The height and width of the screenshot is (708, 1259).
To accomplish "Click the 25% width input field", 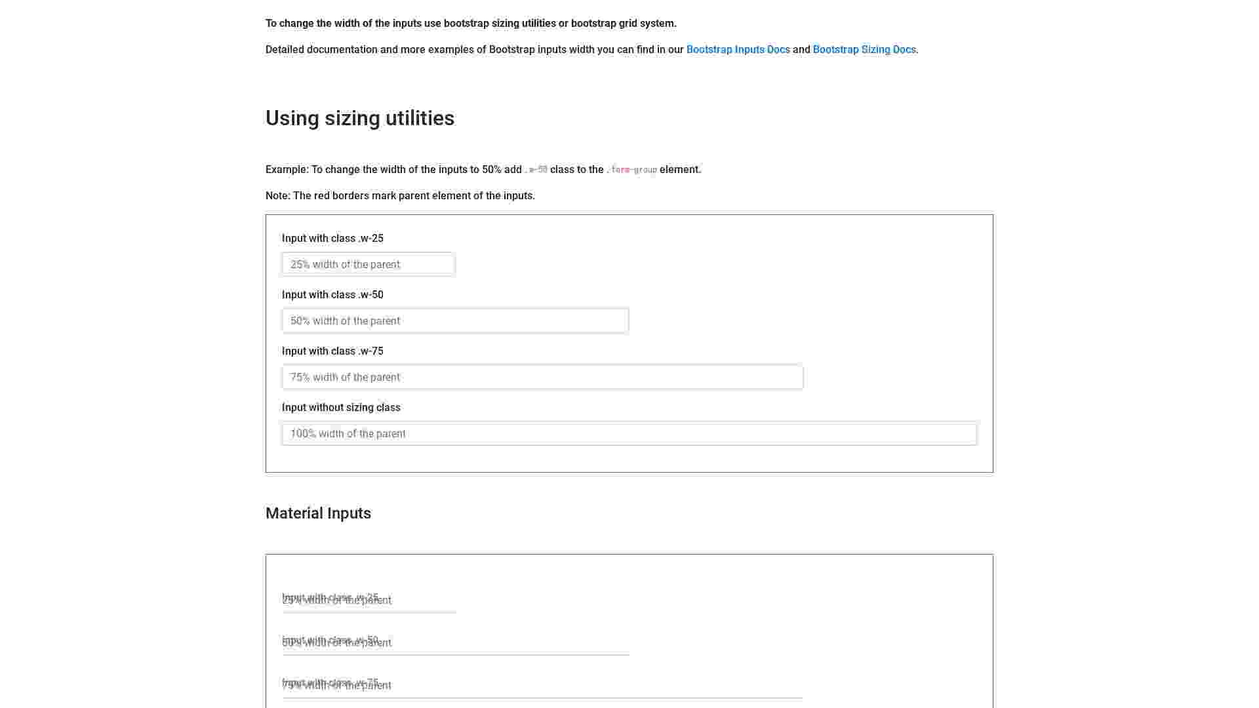I will point(368,264).
